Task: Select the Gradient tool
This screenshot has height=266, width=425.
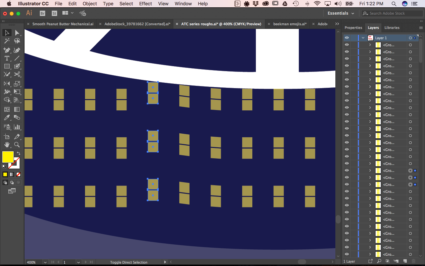Action: (x=17, y=109)
